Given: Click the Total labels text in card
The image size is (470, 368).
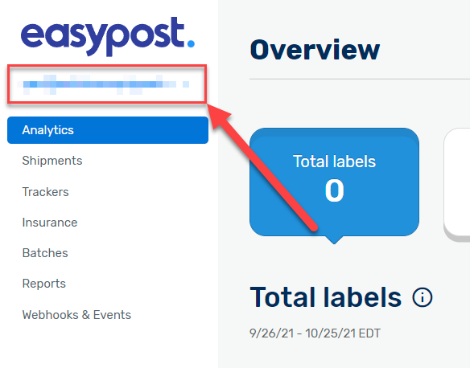Looking at the screenshot, I should [334, 162].
